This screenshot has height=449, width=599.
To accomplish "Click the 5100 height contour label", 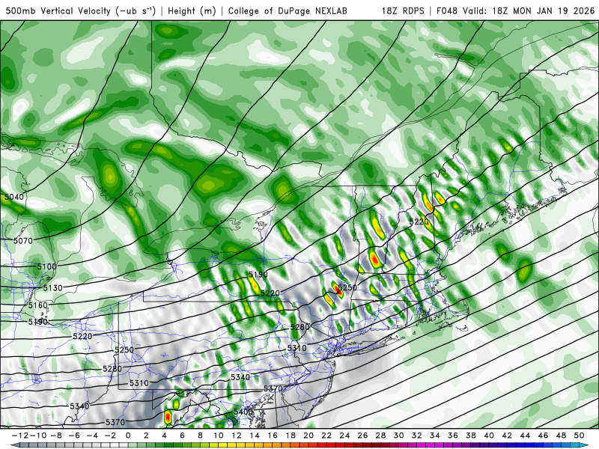I will coord(46,266).
